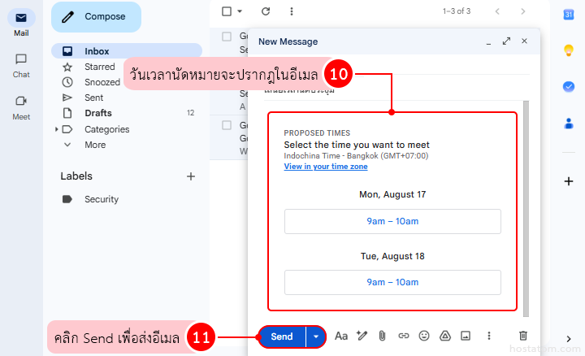
Task: Attach files with paperclip icon
Action: 382,336
